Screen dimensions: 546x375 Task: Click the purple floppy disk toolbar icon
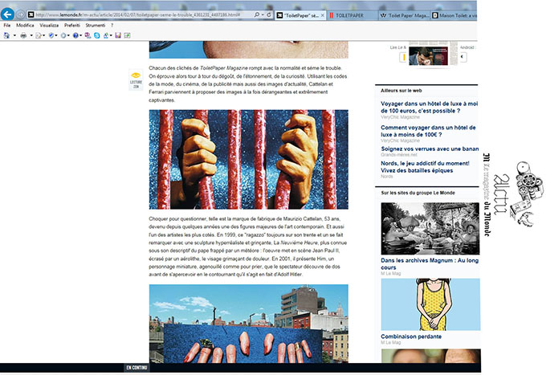(118, 35)
